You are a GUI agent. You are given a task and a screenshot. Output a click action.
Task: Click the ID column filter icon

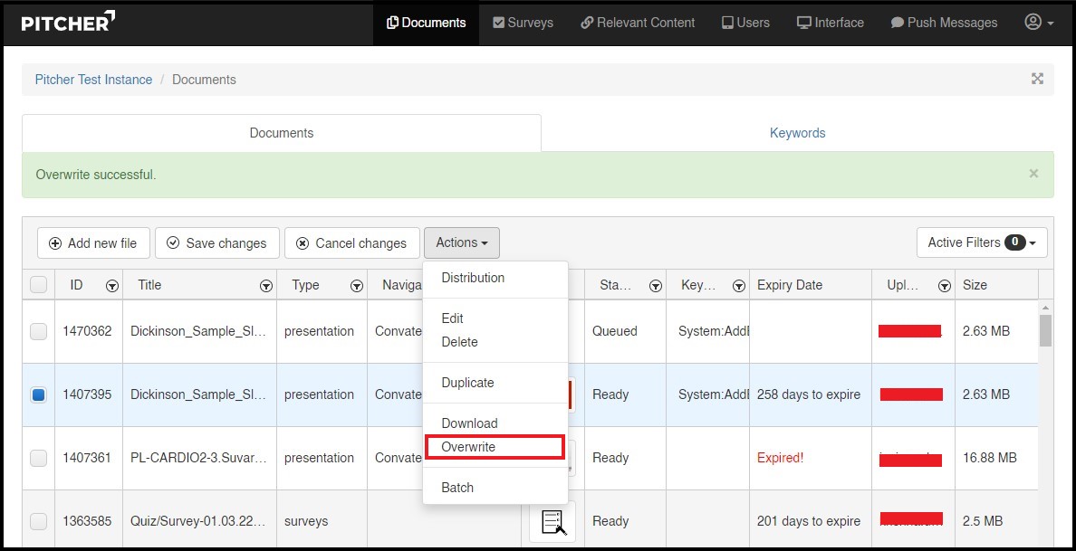112,286
